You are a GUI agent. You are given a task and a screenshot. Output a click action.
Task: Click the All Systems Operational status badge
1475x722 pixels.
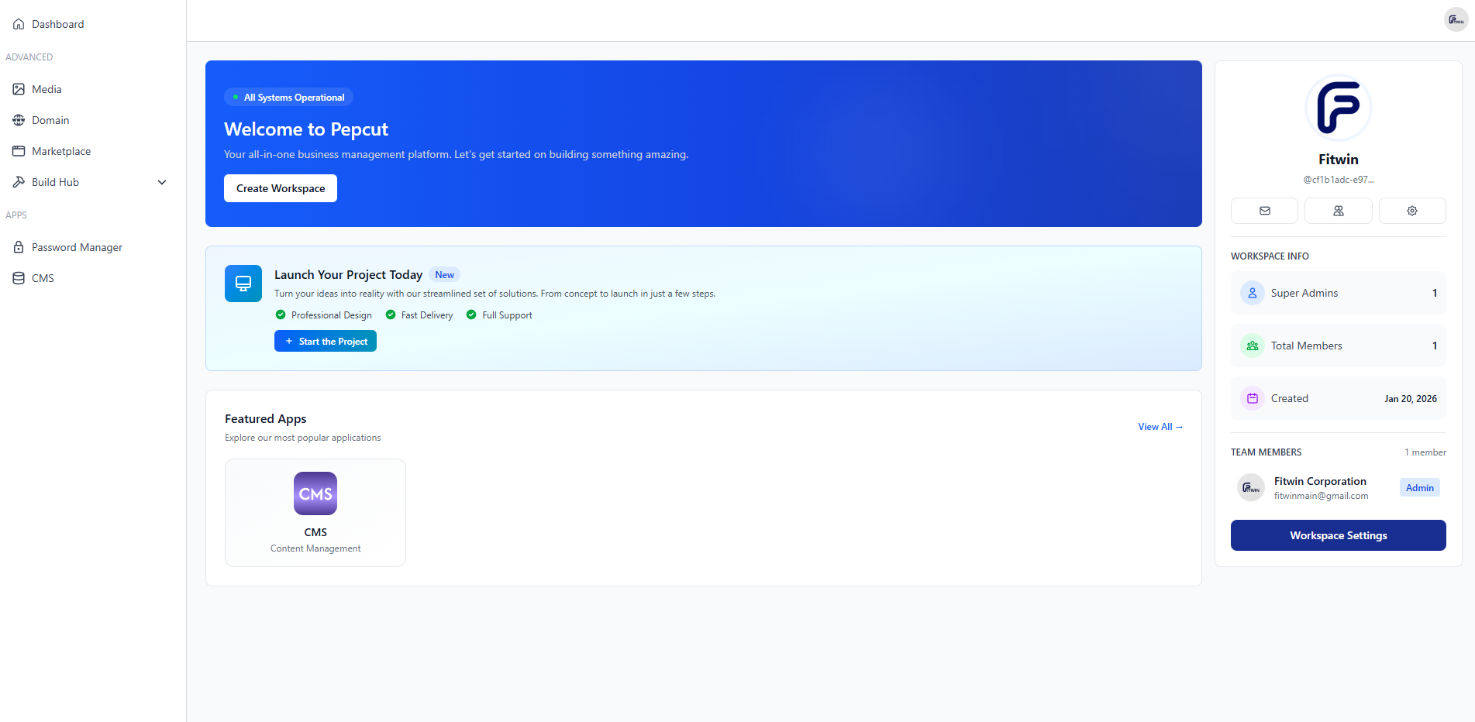[x=288, y=97]
